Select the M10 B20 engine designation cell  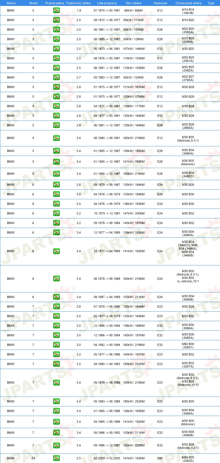click(188, 20)
